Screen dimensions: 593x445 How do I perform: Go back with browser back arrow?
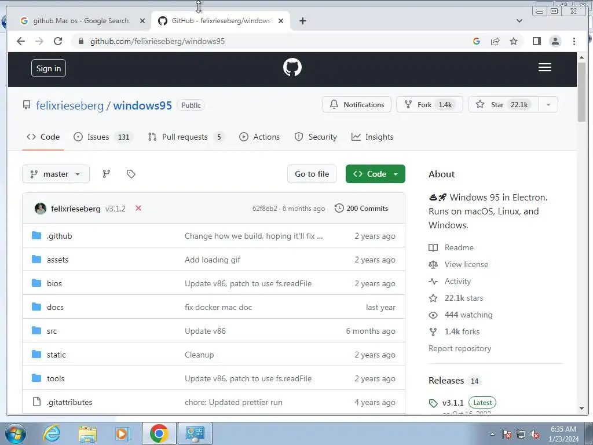[x=21, y=41]
